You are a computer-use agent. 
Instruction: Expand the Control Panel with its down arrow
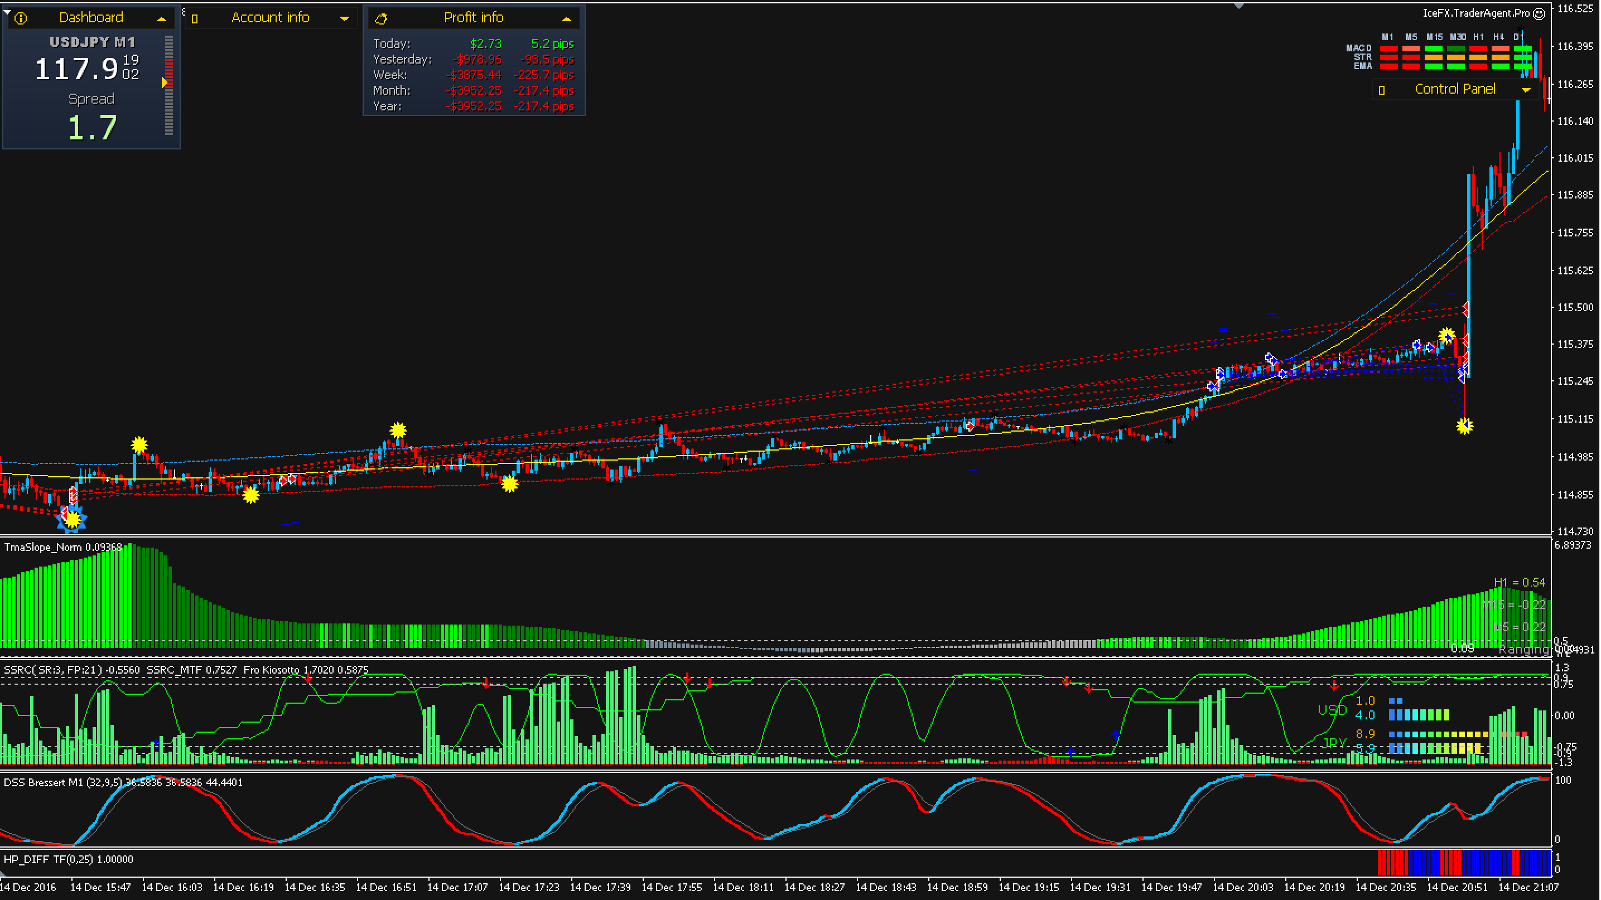[x=1526, y=90]
